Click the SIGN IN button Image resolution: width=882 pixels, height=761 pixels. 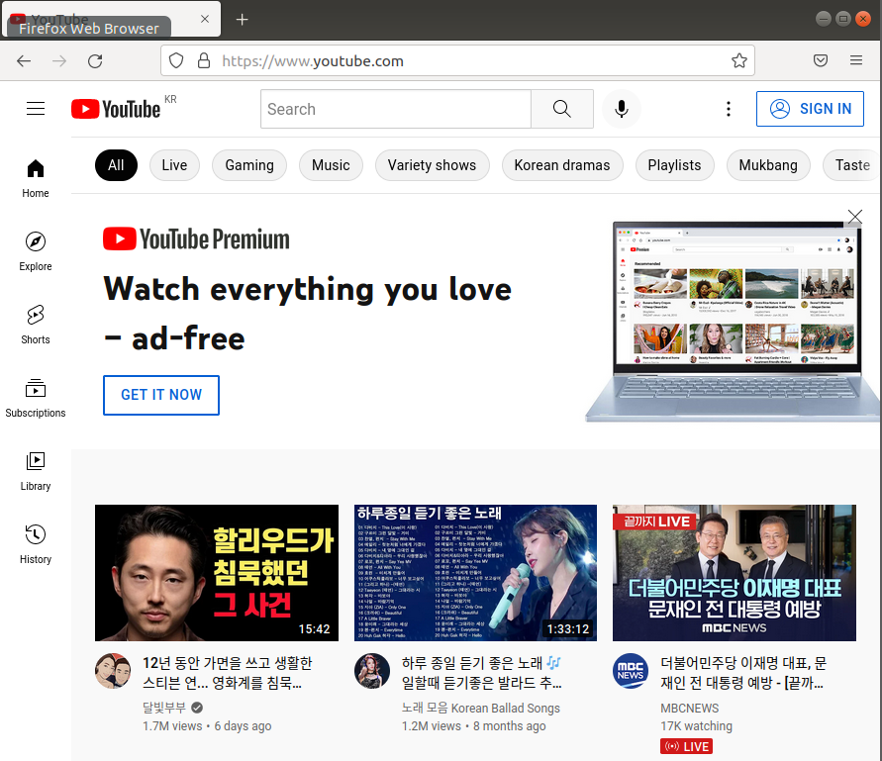click(810, 109)
